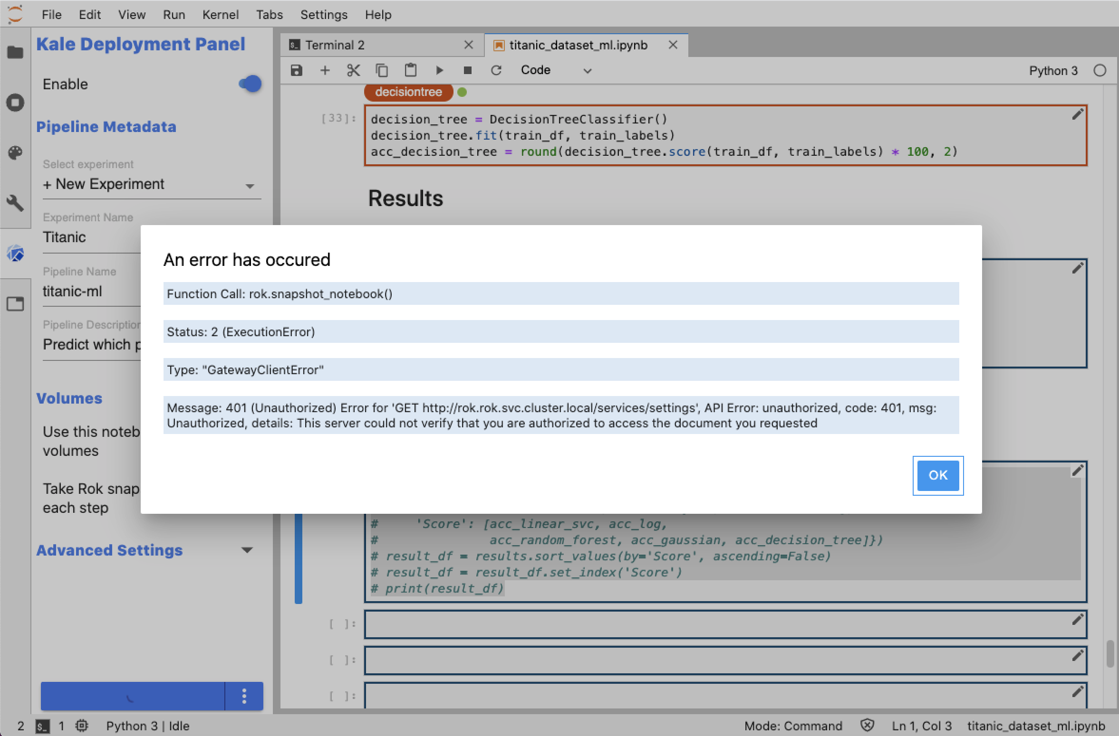Viewport: 1119px width, 736px height.
Task: Open the three-dot compile options menu
Action: point(244,696)
